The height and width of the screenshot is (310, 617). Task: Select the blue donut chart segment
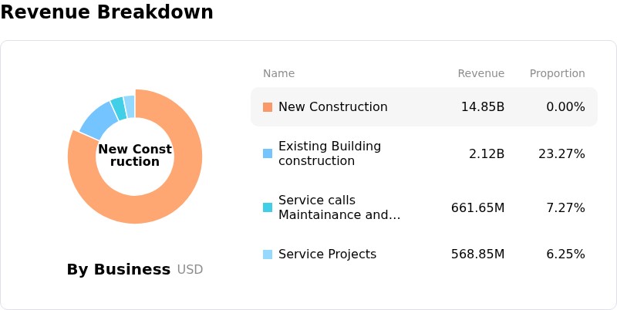(99, 119)
